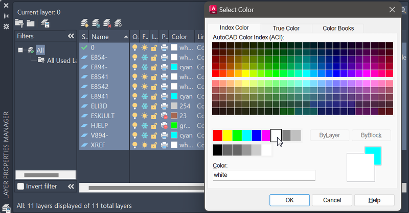This screenshot has width=409, height=213.
Task: Toggle plotting for the ESKJULT layer
Action: pos(164,116)
